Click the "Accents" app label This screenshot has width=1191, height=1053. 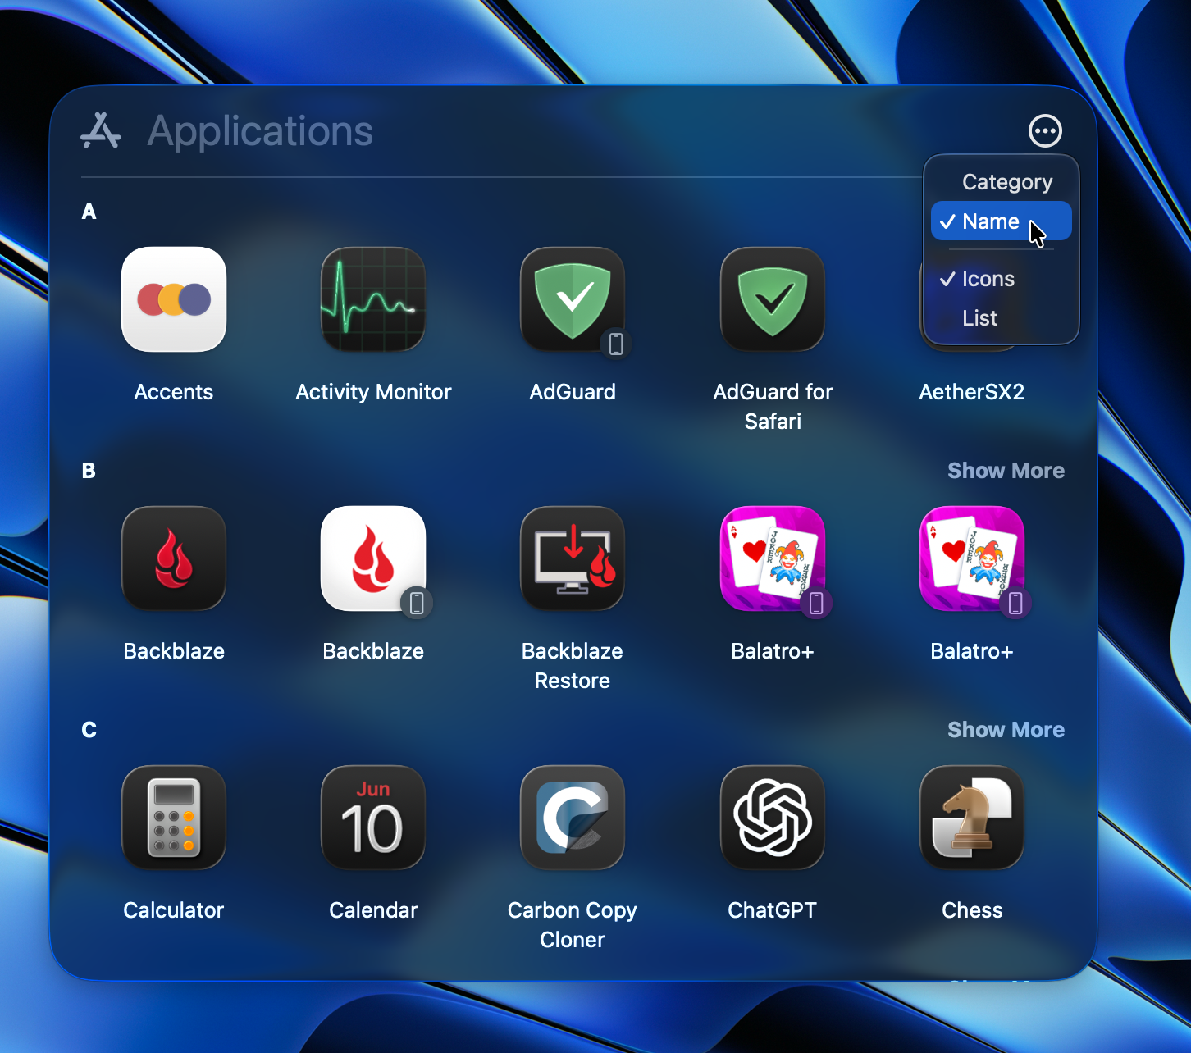tap(174, 392)
